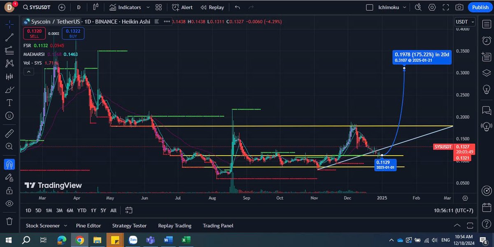Open the Indicators dialog
Image resolution: width=494 pixels, height=247 pixels.
point(125,7)
